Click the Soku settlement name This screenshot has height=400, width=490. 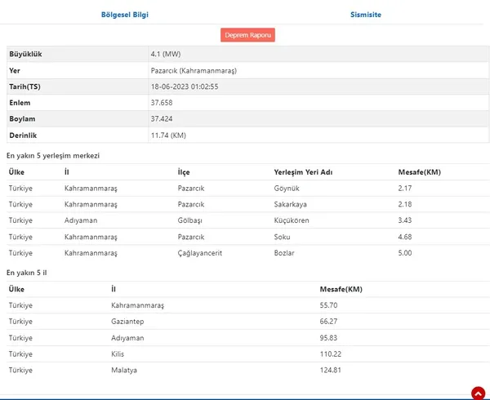tap(283, 238)
